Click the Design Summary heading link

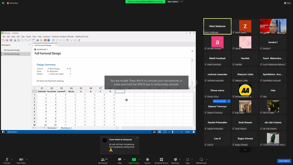coord(46,65)
